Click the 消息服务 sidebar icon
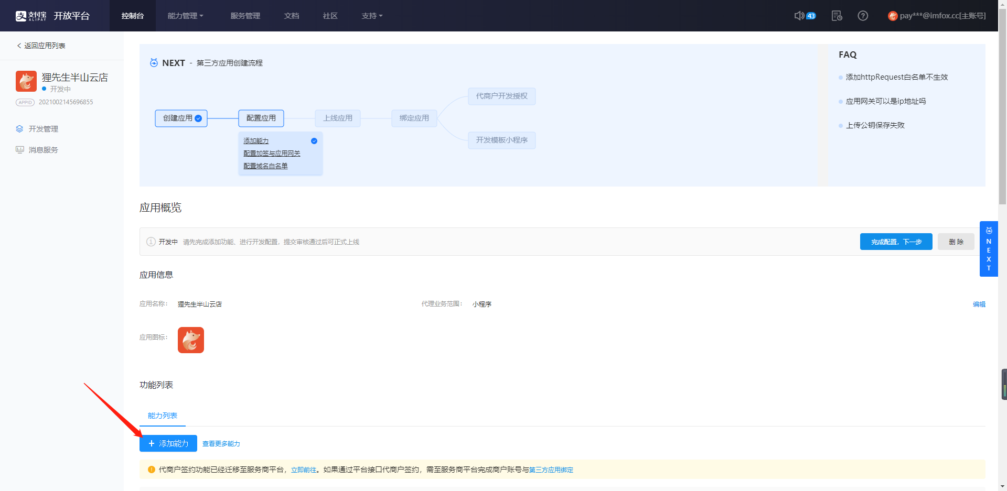The height and width of the screenshot is (491, 1007). pos(20,150)
